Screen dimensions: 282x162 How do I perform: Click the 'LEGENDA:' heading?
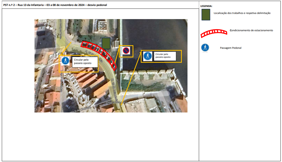click(x=206, y=6)
